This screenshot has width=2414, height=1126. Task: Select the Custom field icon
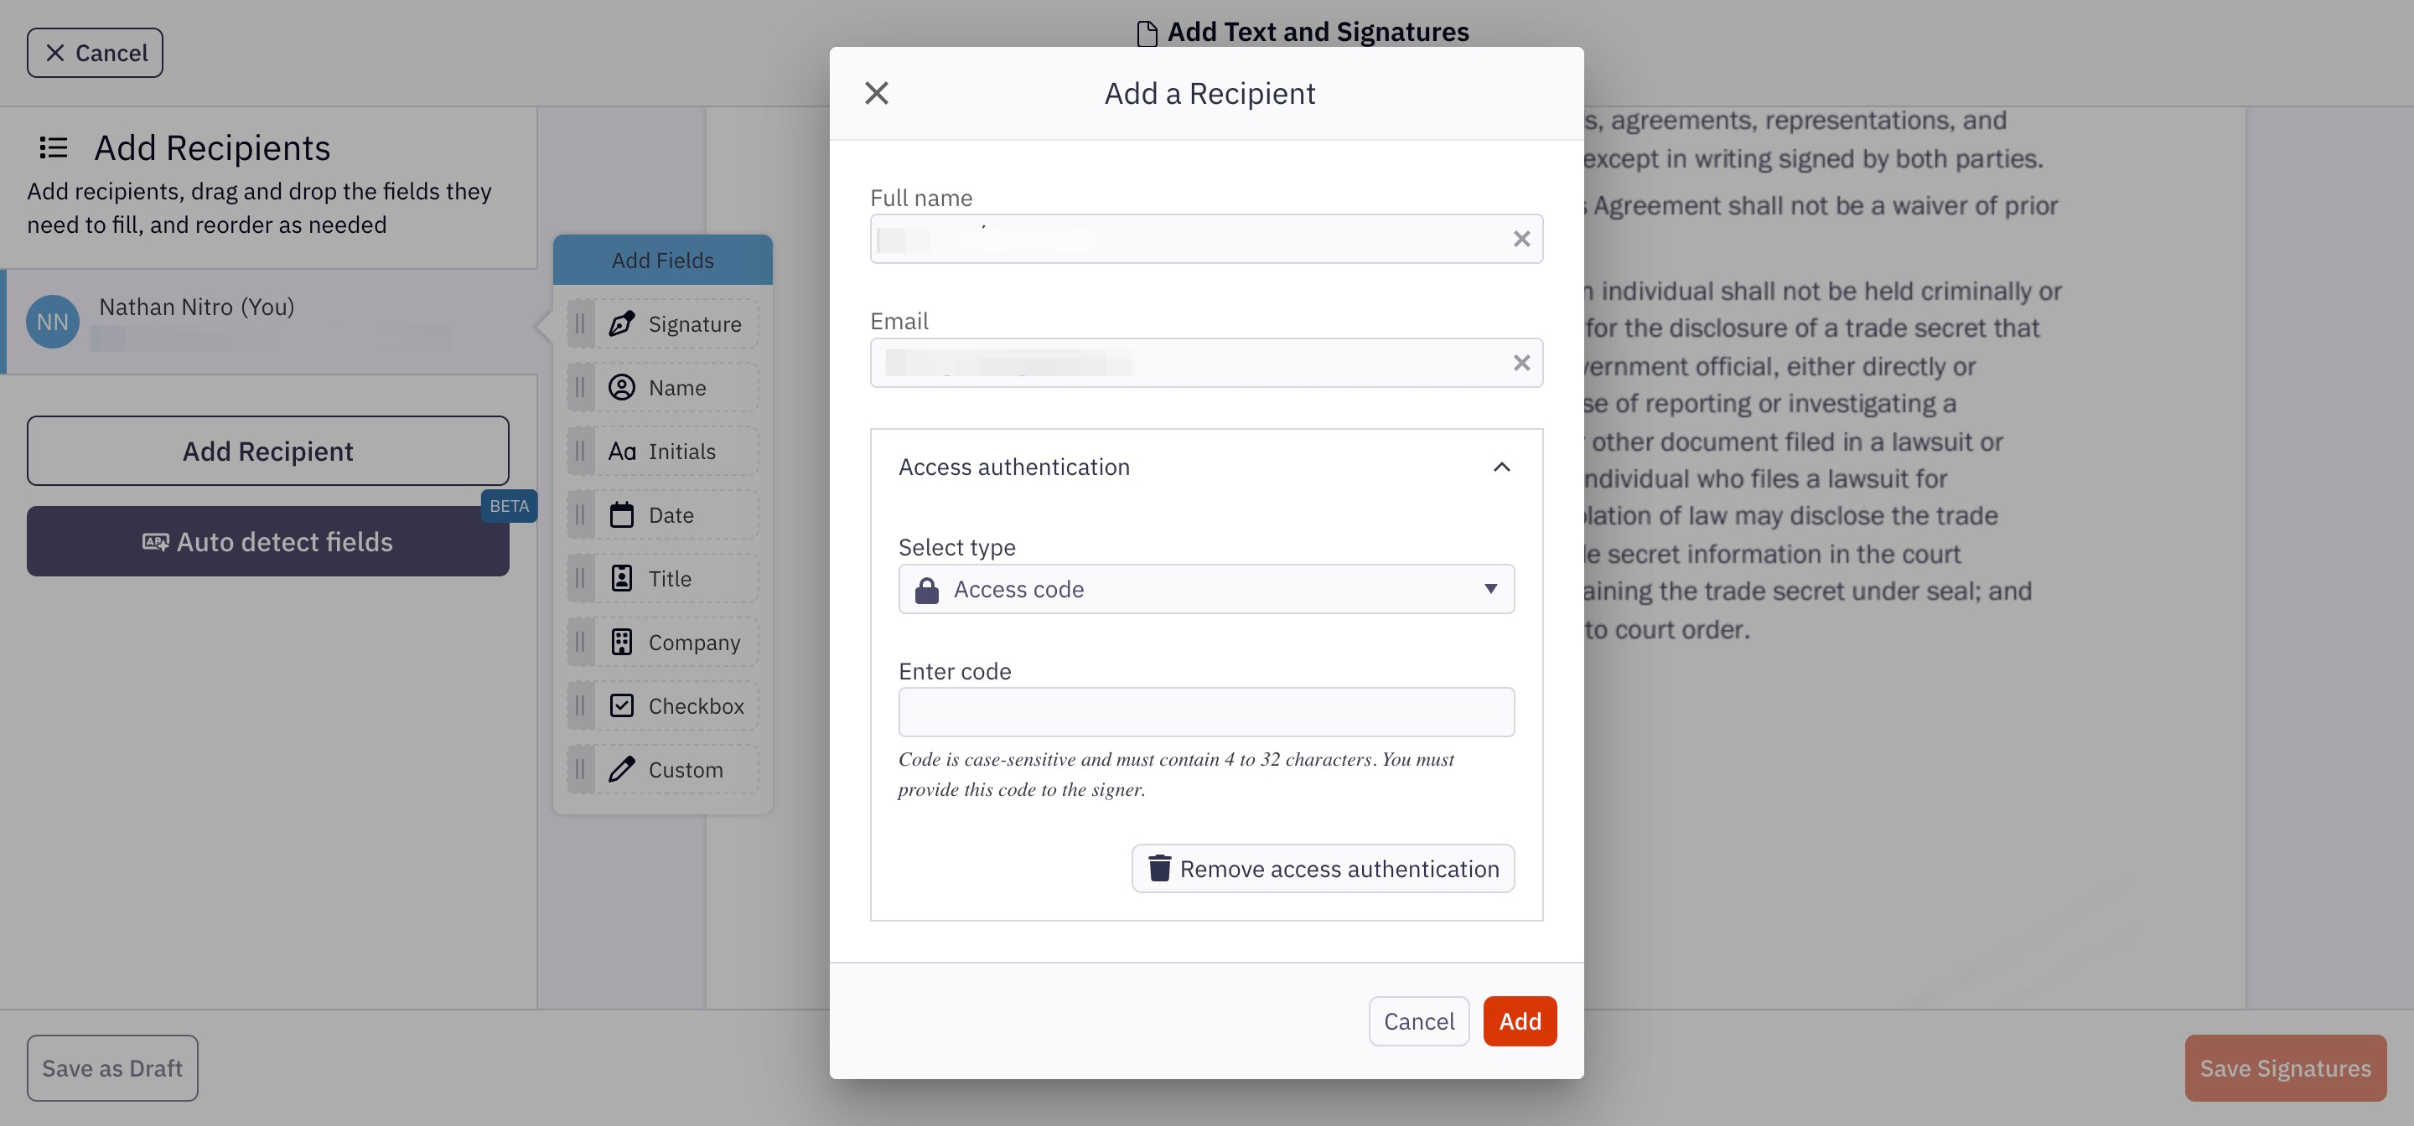(x=622, y=769)
